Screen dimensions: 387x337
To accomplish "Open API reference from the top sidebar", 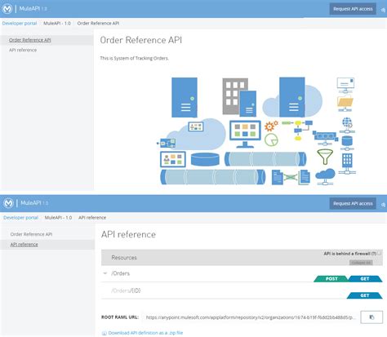I will 23,50.
